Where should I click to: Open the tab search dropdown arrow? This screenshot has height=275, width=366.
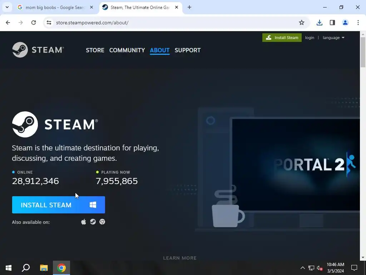tap(7, 7)
